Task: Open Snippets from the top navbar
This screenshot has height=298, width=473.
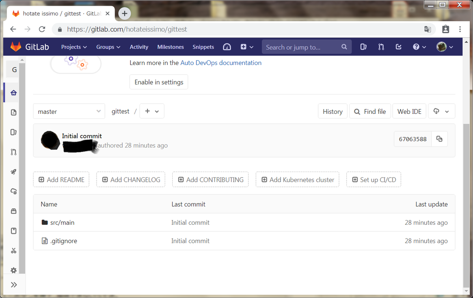Action: pyautogui.click(x=203, y=47)
